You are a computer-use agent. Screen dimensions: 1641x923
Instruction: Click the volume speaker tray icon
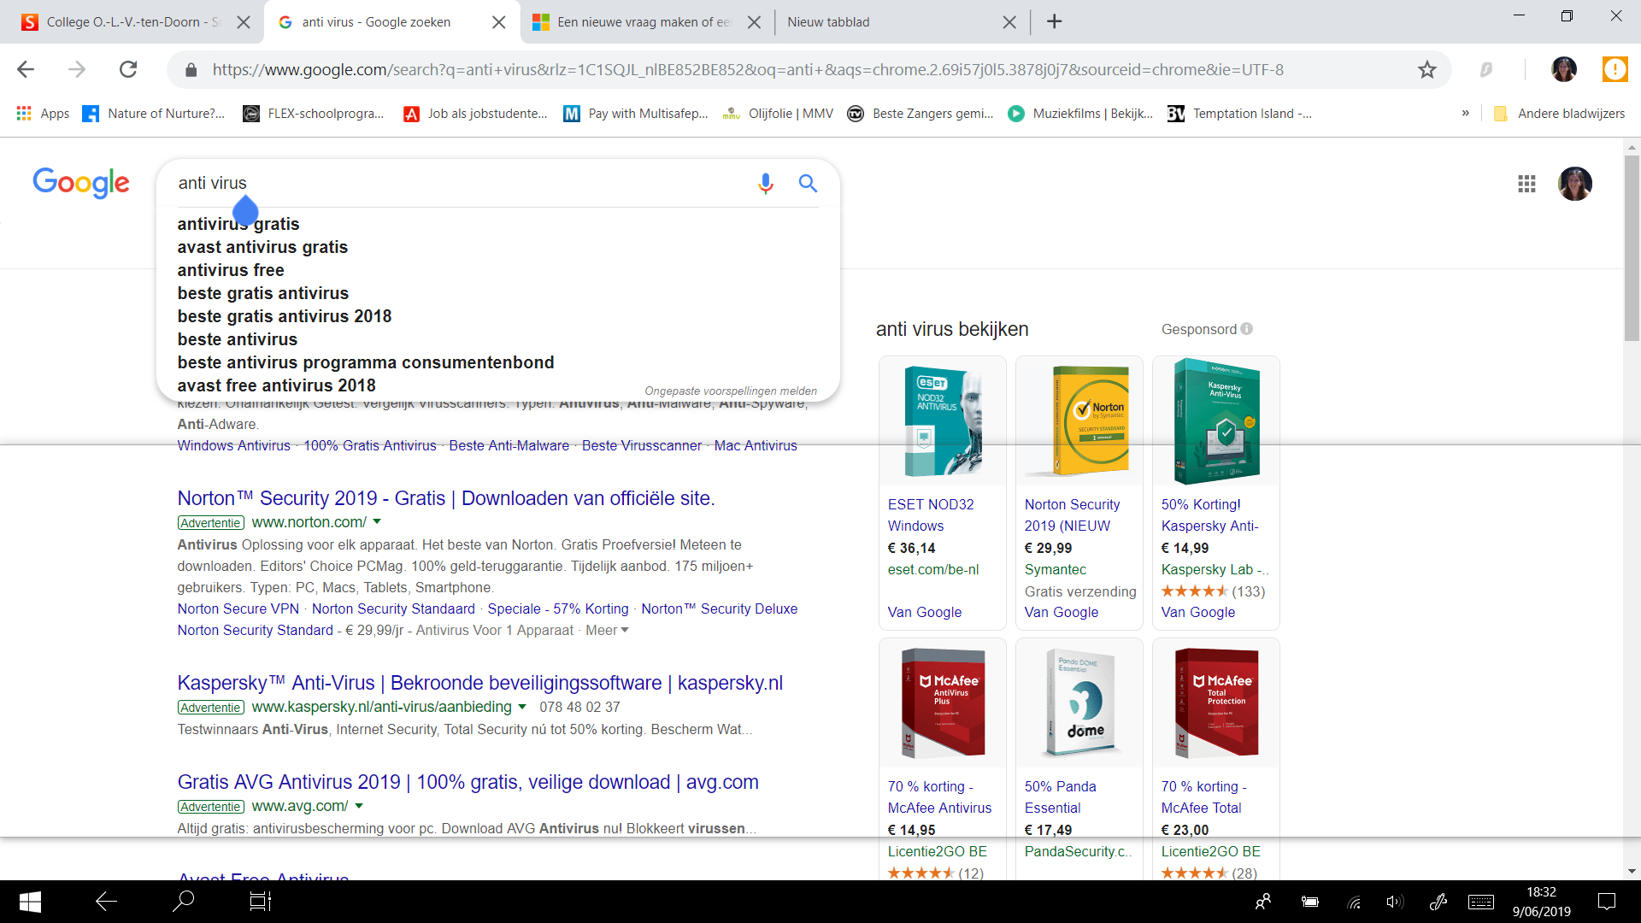(1395, 902)
